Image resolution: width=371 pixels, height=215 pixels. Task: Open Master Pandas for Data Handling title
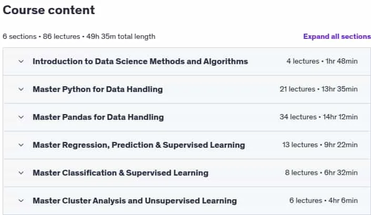pos(98,117)
